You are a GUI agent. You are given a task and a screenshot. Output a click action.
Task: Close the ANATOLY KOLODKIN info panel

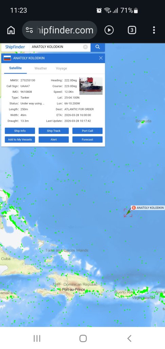click(101, 58)
